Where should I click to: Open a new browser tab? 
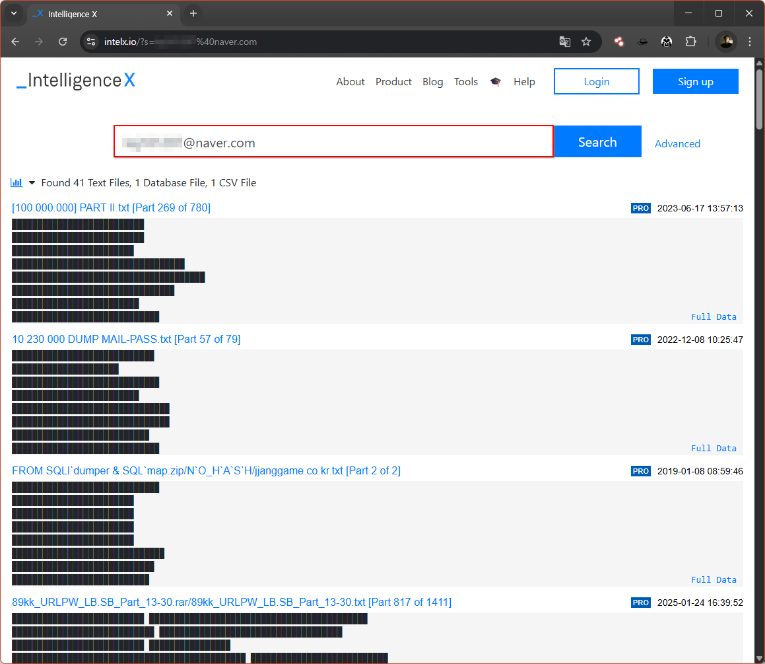193,14
